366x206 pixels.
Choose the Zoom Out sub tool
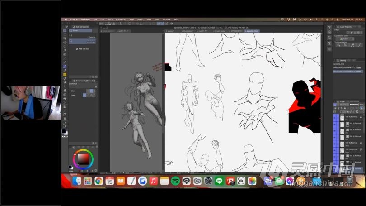tap(82, 41)
